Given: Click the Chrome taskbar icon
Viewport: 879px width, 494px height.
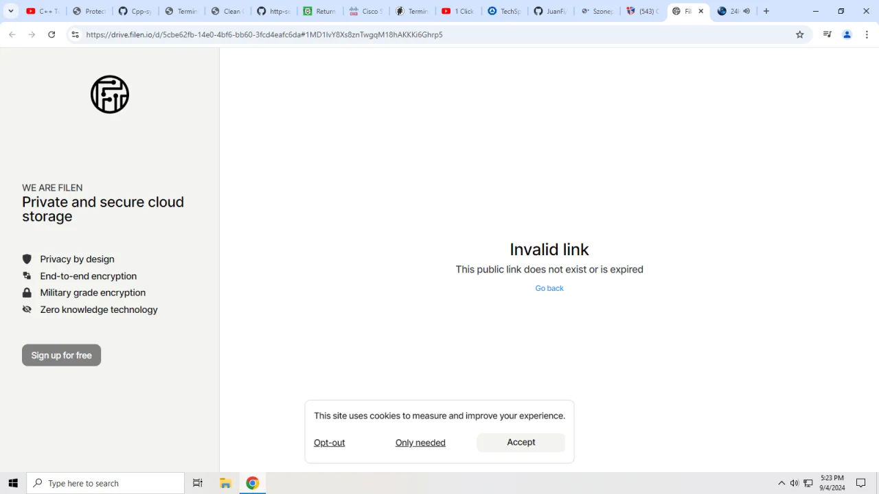Looking at the screenshot, I should [x=253, y=483].
